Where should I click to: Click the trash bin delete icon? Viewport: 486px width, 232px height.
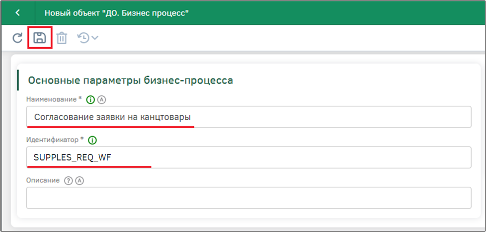pyautogui.click(x=62, y=38)
